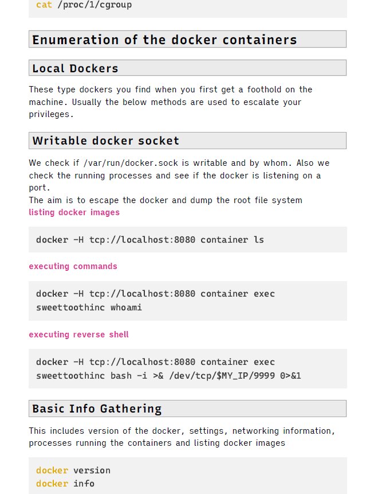Click the 'executing reverse shell' pink label
The width and height of the screenshot is (370, 494).
coord(78,334)
